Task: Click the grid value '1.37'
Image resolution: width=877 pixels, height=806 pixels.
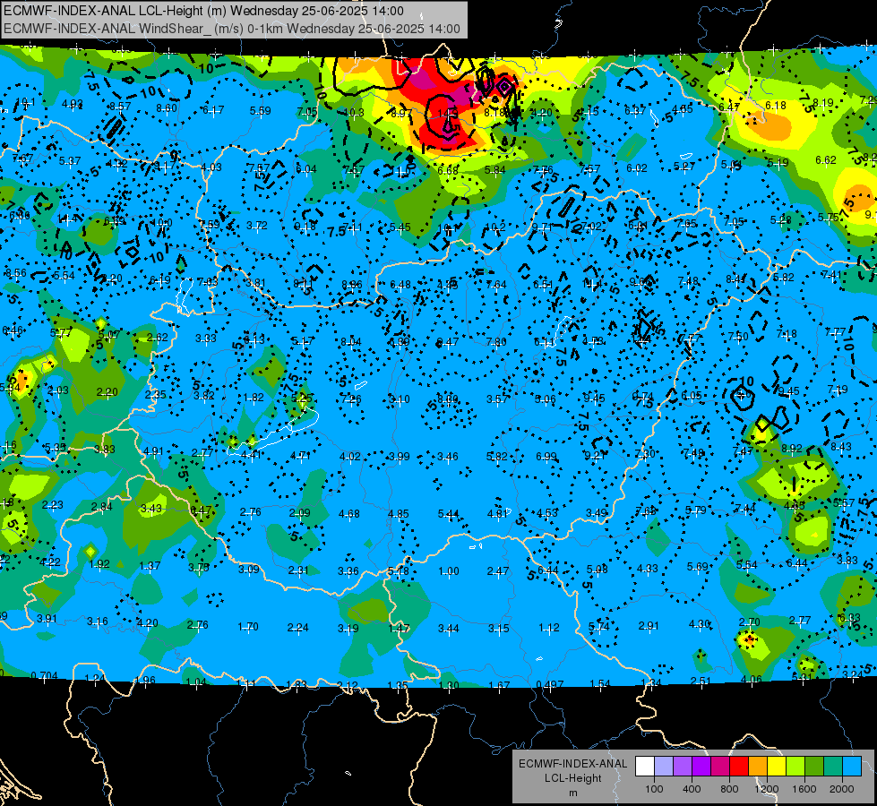Action: (x=150, y=566)
